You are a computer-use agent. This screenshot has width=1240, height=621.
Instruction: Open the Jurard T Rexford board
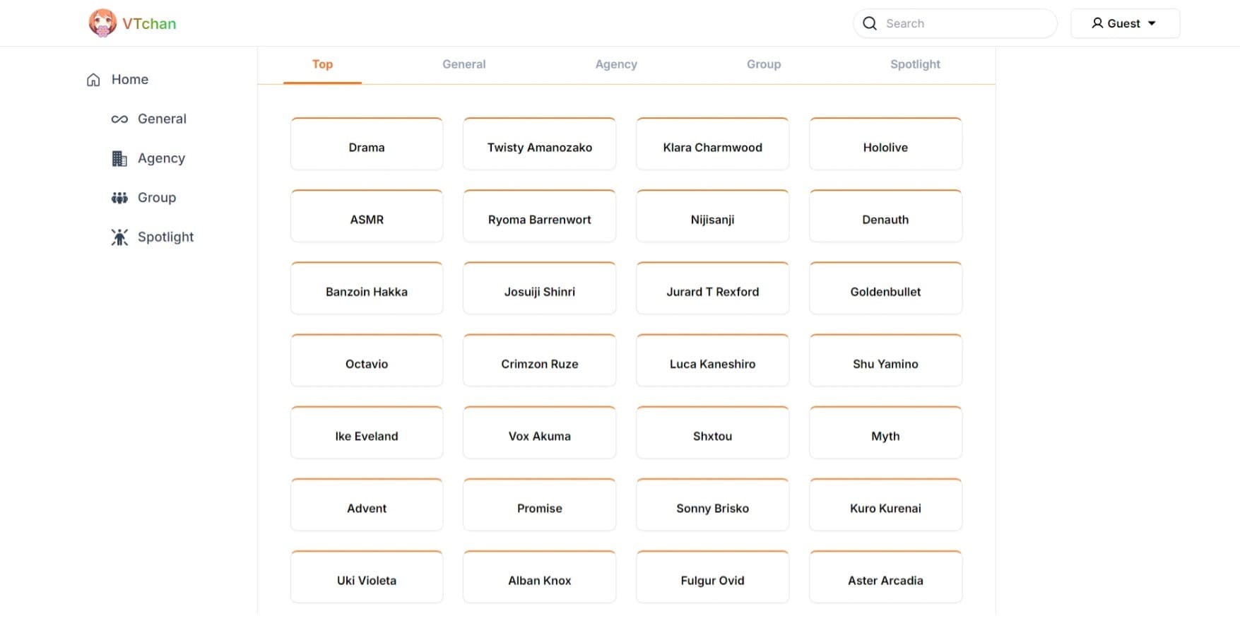point(712,288)
